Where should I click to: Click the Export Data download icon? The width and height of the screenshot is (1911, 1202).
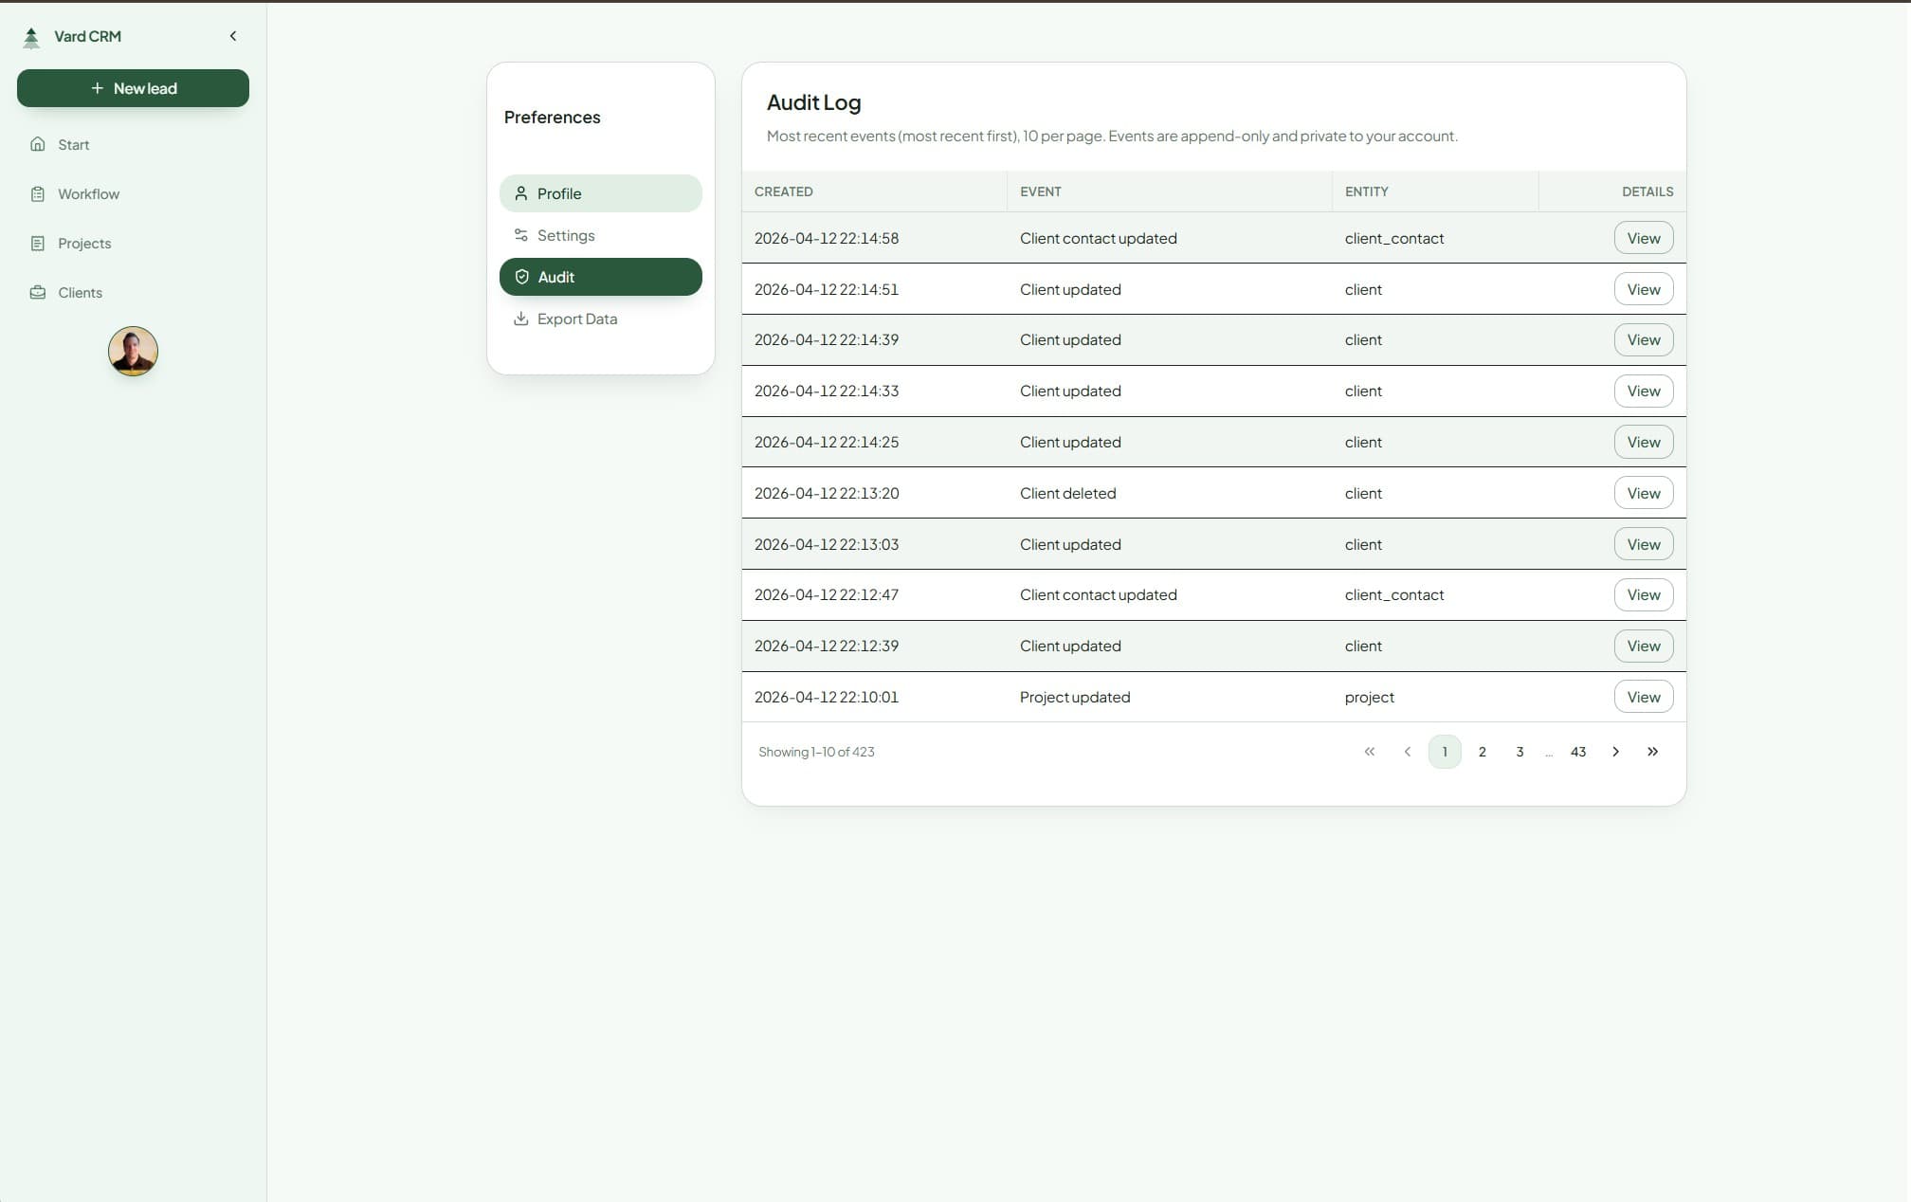521,319
